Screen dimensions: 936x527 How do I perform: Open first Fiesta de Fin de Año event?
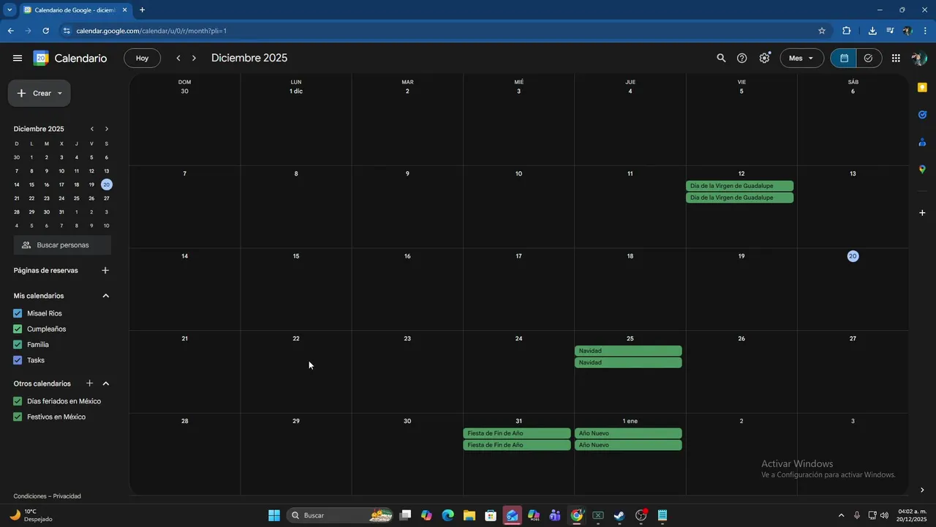(517, 433)
